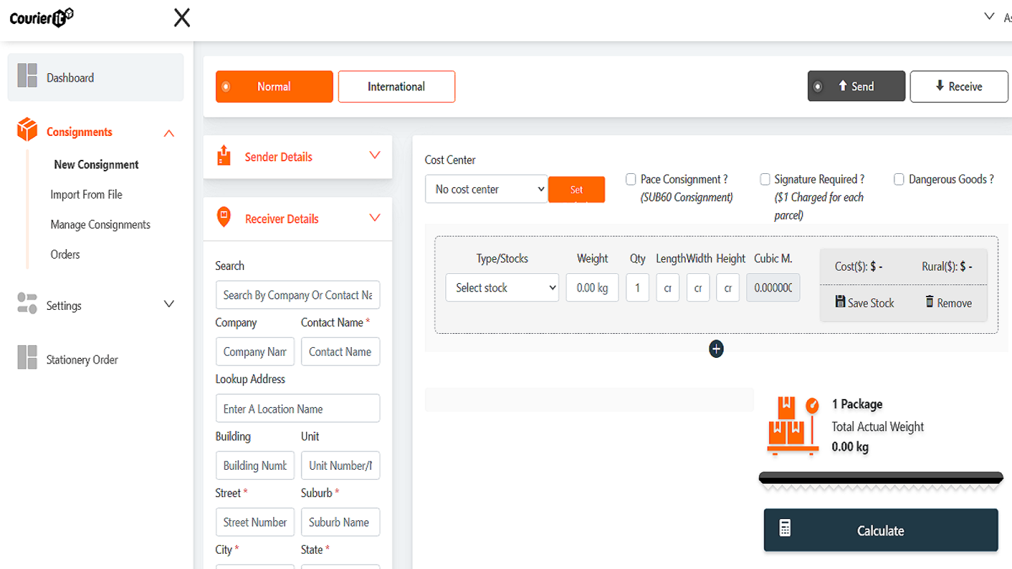
Task: Click the Settings toggle icon in sidebar
Action: click(x=27, y=303)
